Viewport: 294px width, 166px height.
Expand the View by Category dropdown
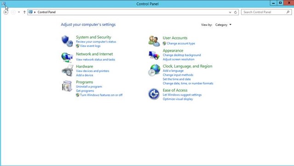click(x=223, y=25)
